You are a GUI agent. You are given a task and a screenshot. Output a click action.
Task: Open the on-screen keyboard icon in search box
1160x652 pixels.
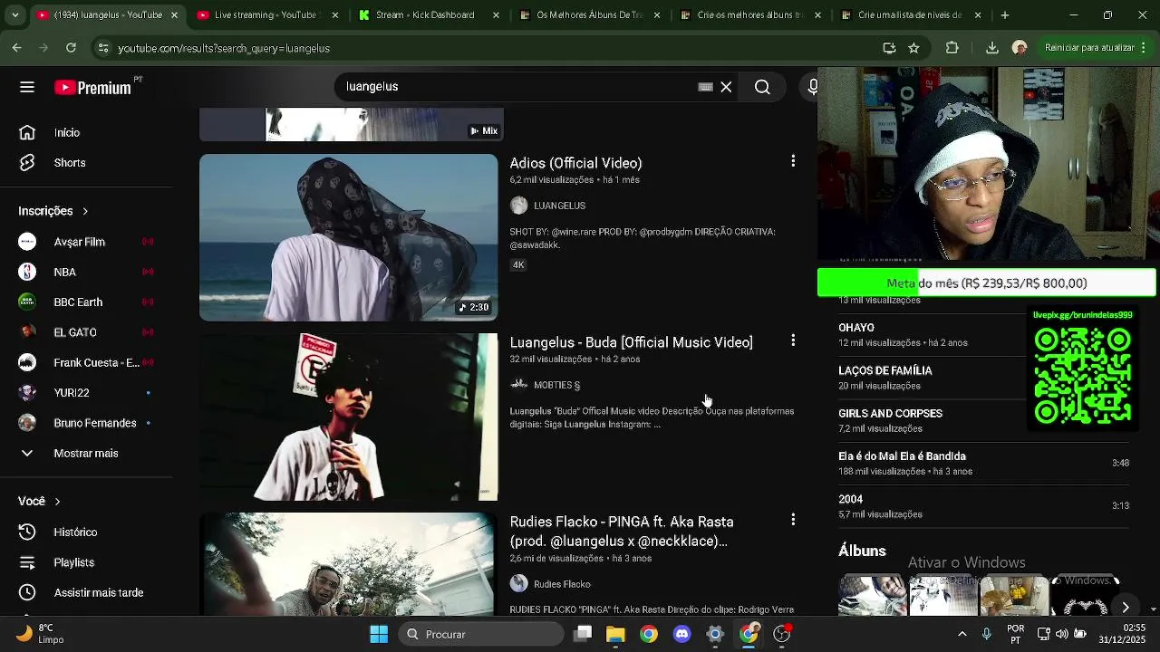point(705,87)
